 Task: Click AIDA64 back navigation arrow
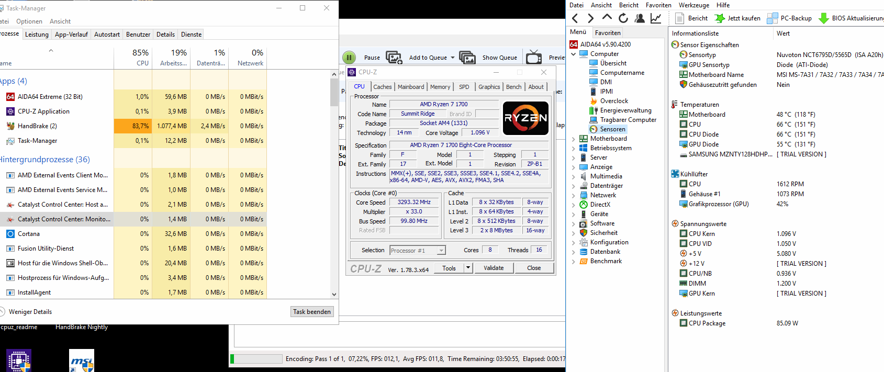tap(575, 18)
